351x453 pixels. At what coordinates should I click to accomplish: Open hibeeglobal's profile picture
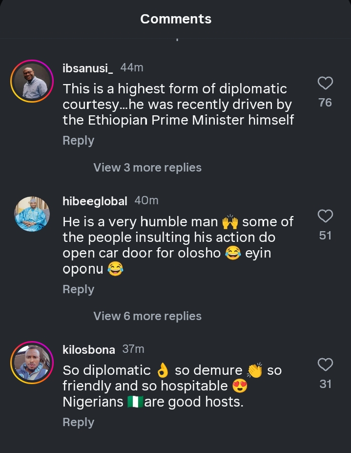[32, 214]
